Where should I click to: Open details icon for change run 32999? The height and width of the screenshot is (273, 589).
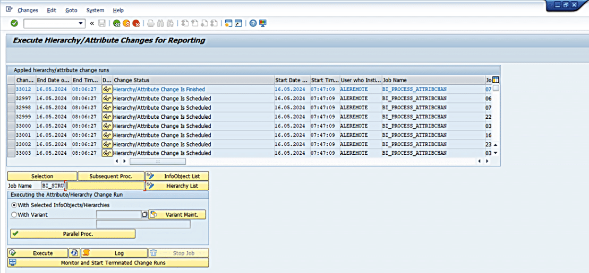pyautogui.click(x=107, y=117)
